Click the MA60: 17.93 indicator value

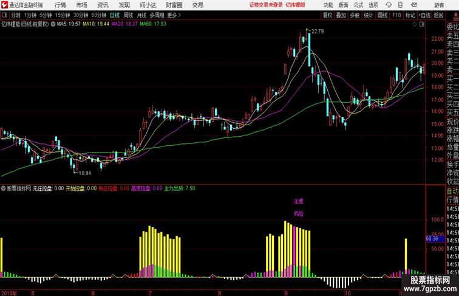pyautogui.click(x=153, y=24)
